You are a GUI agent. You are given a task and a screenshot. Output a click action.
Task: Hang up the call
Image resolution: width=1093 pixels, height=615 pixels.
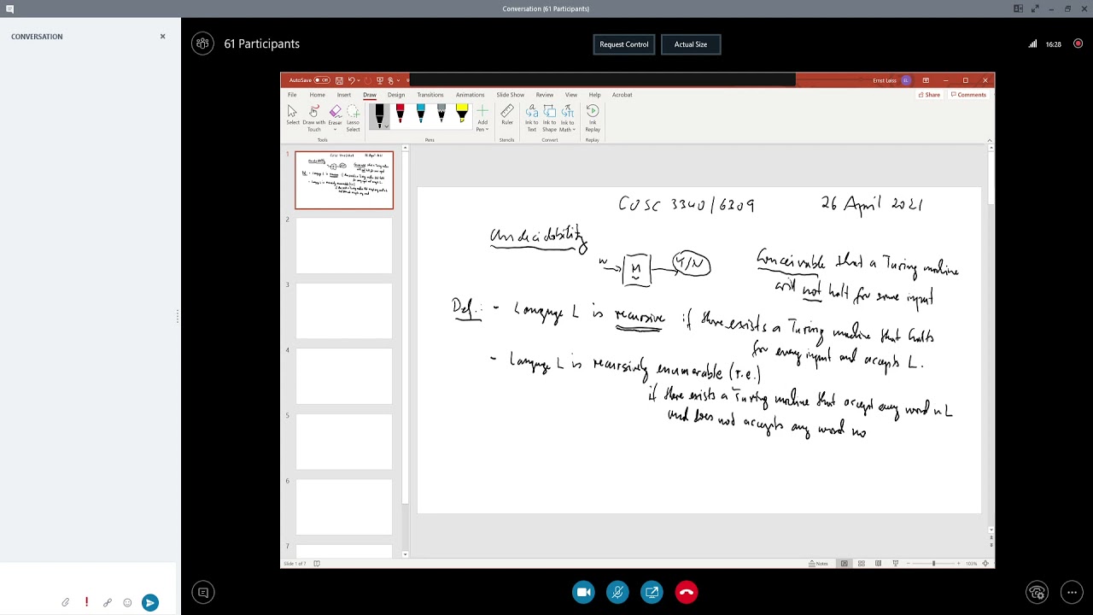[687, 592]
